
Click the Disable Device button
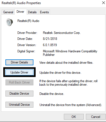pos(19,94)
